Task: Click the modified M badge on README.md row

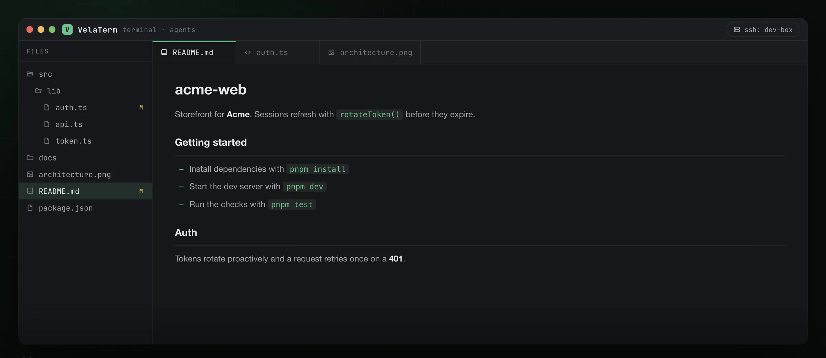Action: (141, 191)
